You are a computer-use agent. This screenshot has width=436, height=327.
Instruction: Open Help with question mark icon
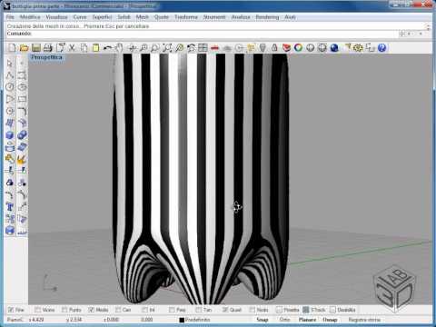pyautogui.click(x=381, y=47)
